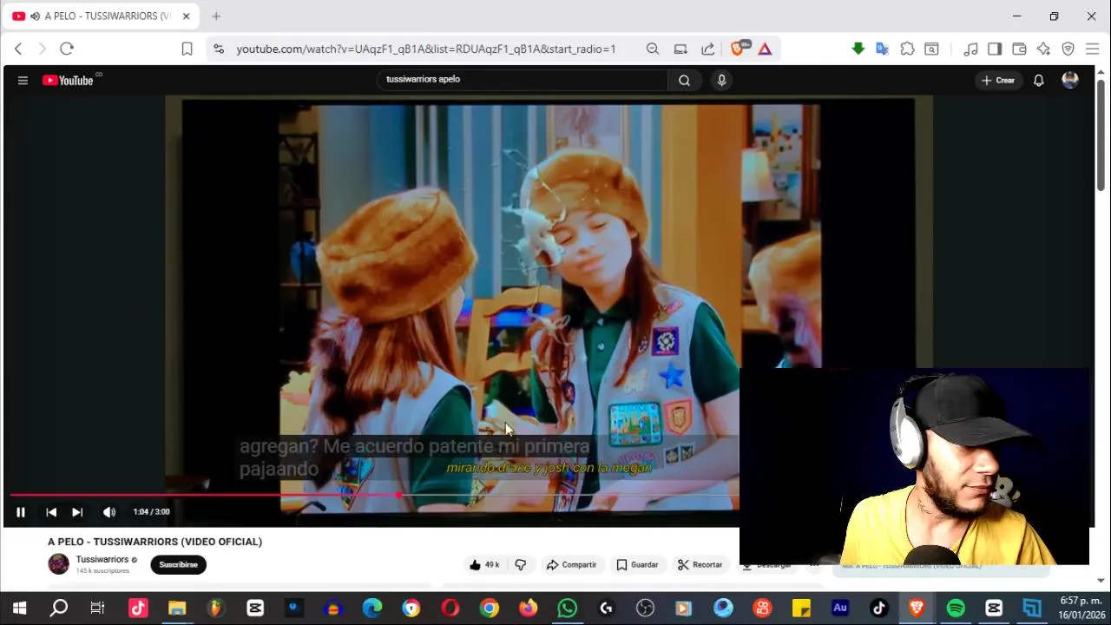Open the Brave VPN shield icon

click(1068, 49)
